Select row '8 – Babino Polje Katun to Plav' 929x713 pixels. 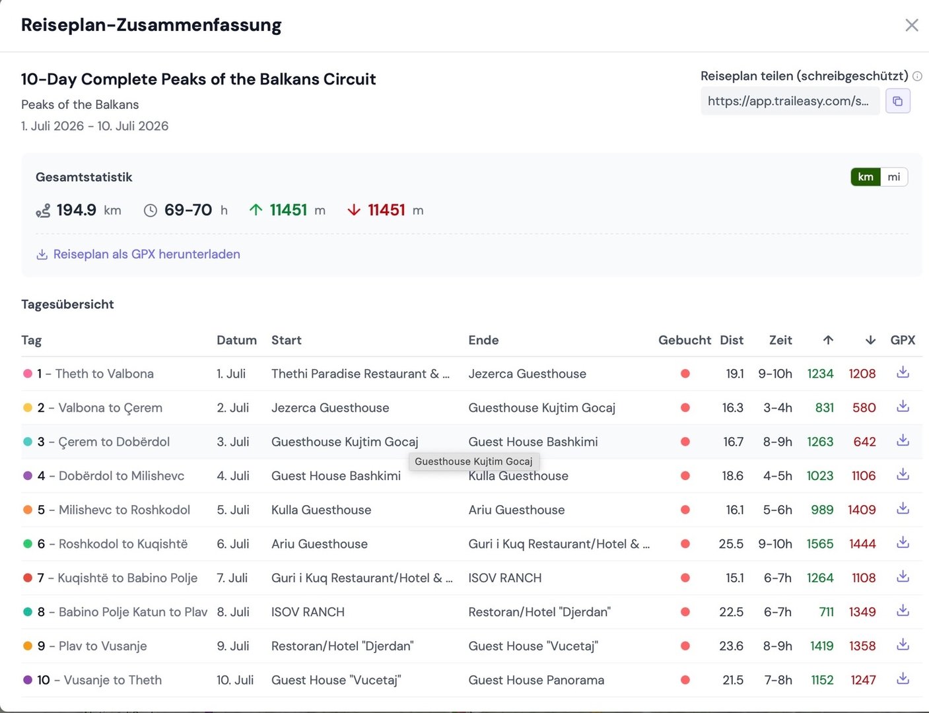coord(472,612)
